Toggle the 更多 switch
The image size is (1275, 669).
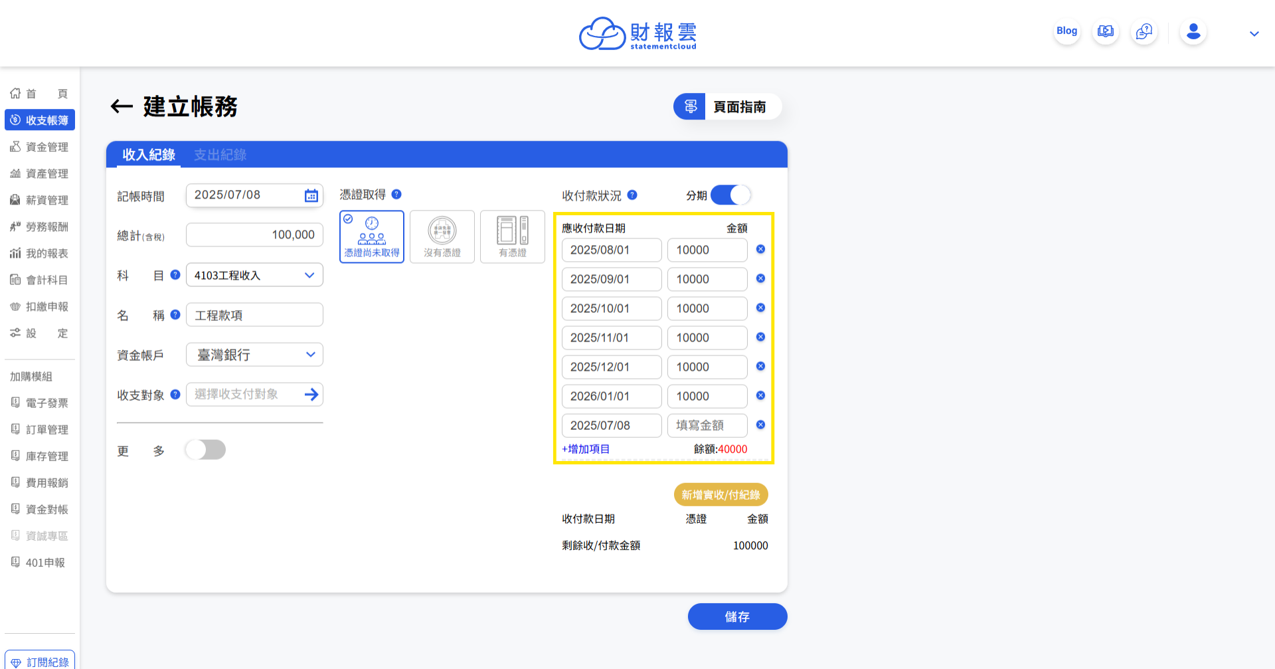(205, 450)
